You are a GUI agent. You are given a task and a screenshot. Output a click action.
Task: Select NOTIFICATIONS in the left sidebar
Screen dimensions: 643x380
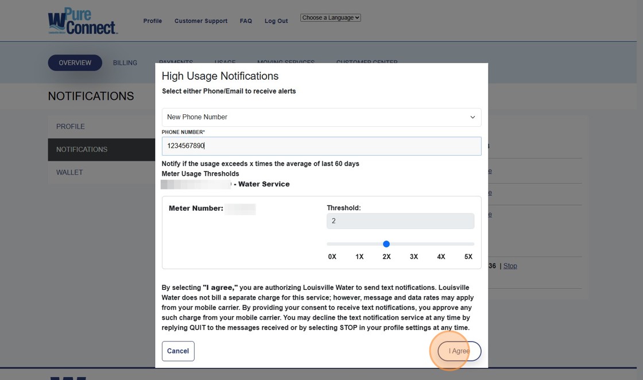pos(82,149)
